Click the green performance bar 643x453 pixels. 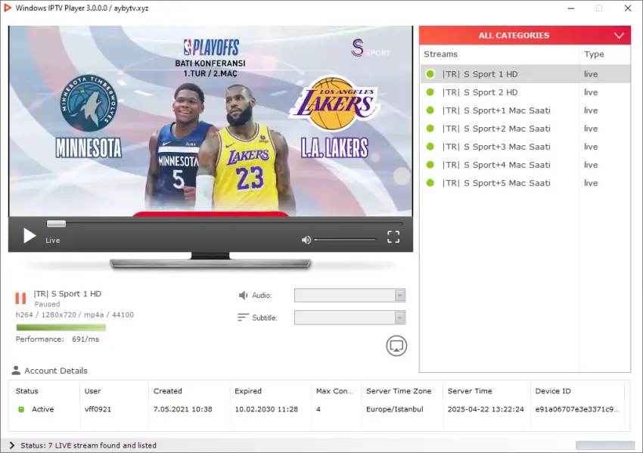(61, 327)
